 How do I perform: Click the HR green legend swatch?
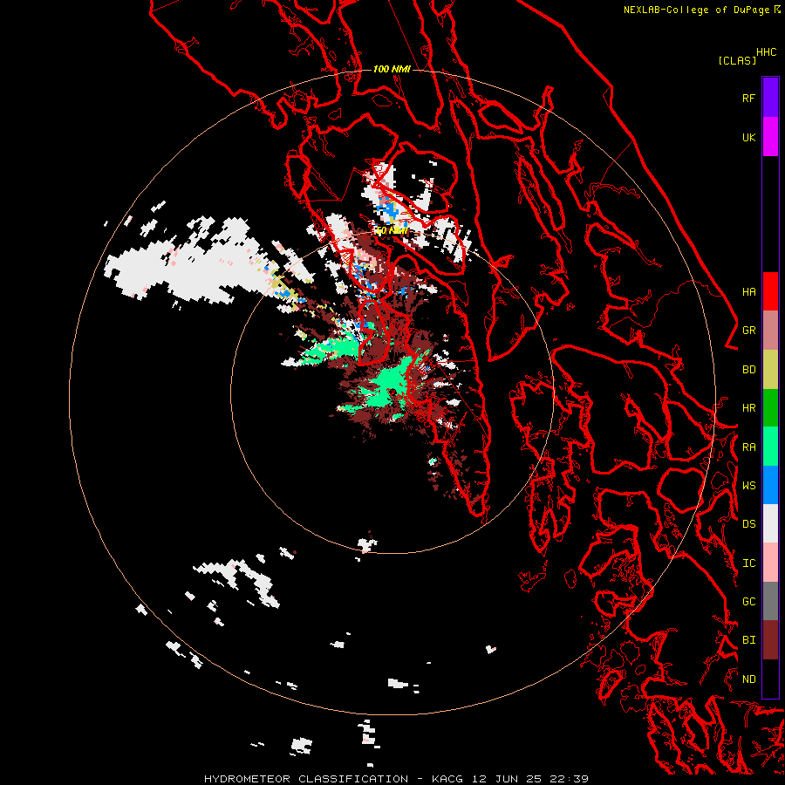pos(770,408)
